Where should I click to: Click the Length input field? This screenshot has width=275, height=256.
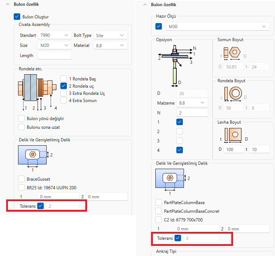coord(55,56)
